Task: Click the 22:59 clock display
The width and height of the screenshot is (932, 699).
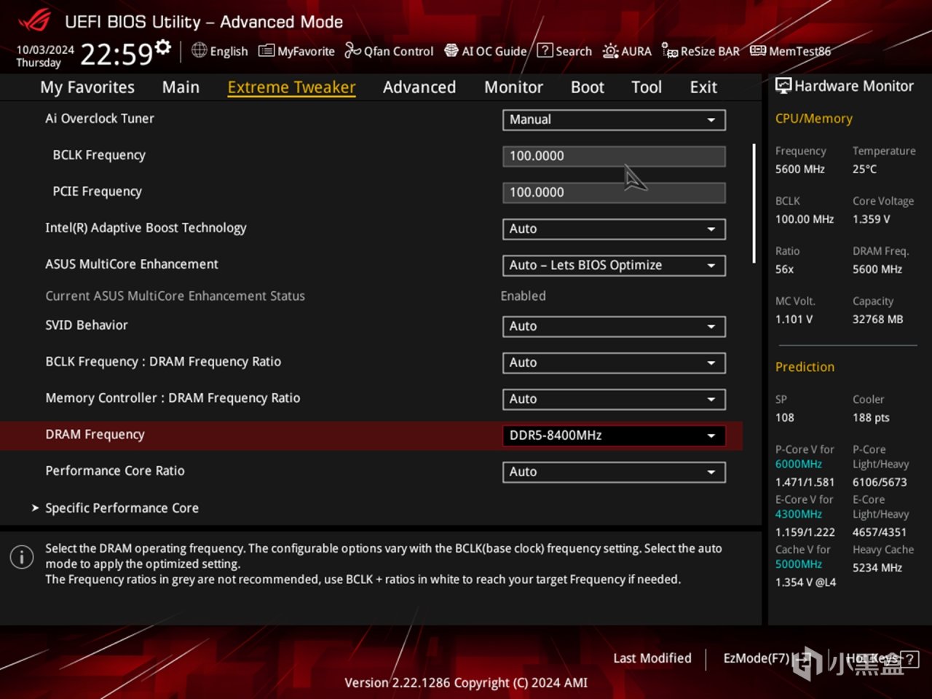Action: 116,54
